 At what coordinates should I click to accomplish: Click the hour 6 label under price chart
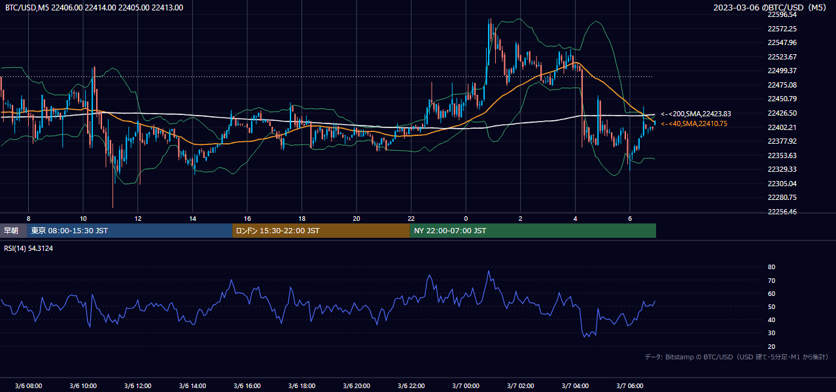point(629,218)
